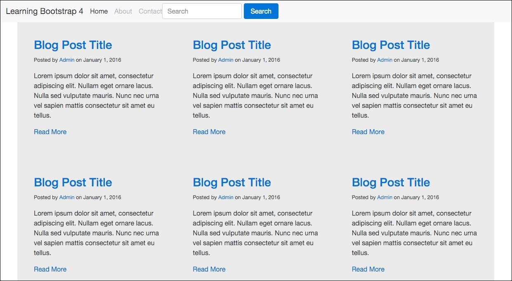Open the bottom-left Blog Post Title
This screenshot has height=281, width=512.
point(73,182)
